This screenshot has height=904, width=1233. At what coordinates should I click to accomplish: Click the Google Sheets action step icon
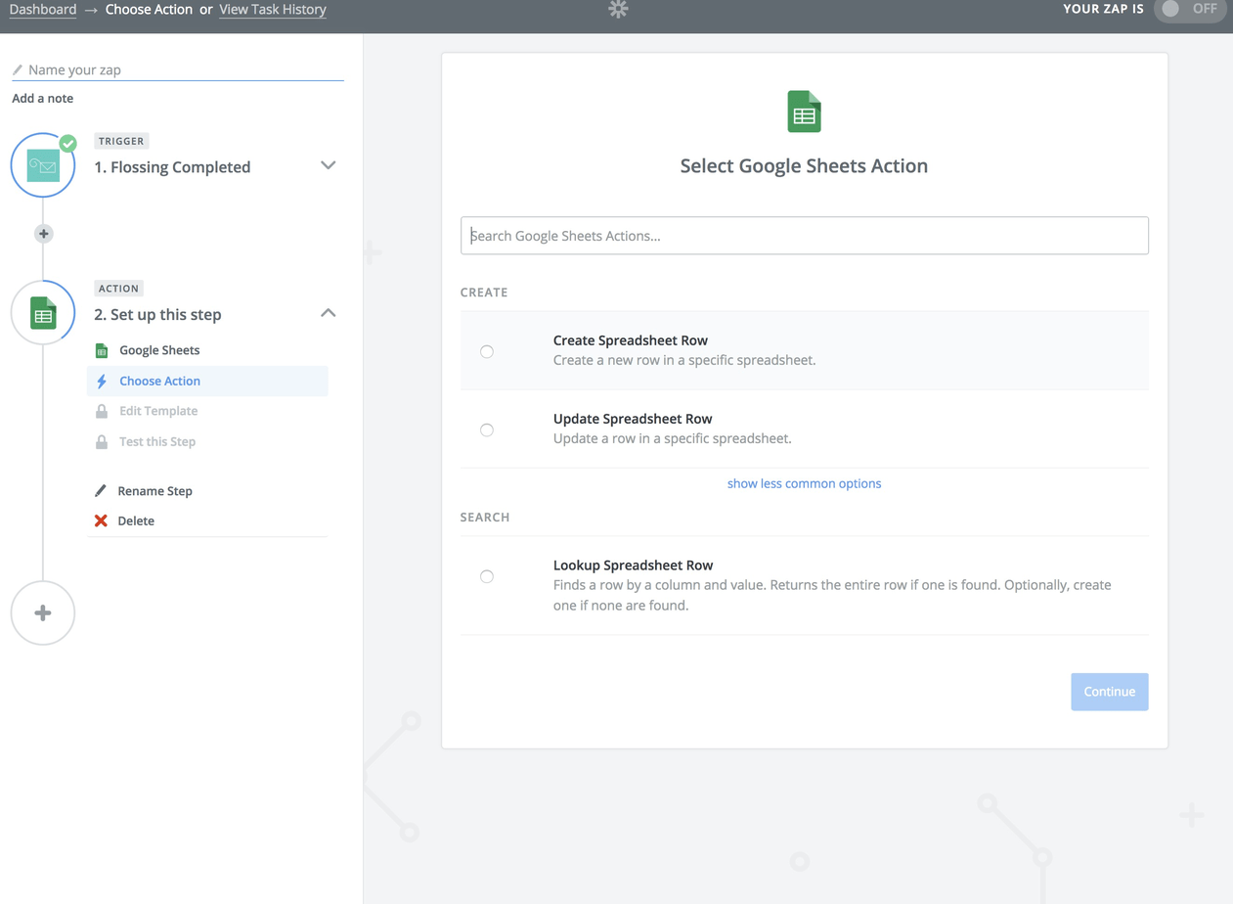[43, 313]
